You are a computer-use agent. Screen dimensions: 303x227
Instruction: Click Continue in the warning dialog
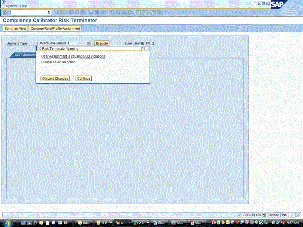[83, 79]
